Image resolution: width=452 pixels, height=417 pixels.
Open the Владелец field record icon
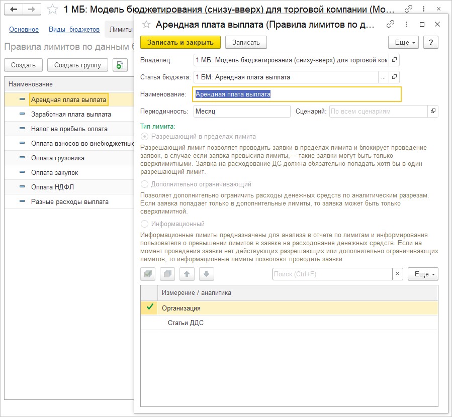(x=395, y=60)
